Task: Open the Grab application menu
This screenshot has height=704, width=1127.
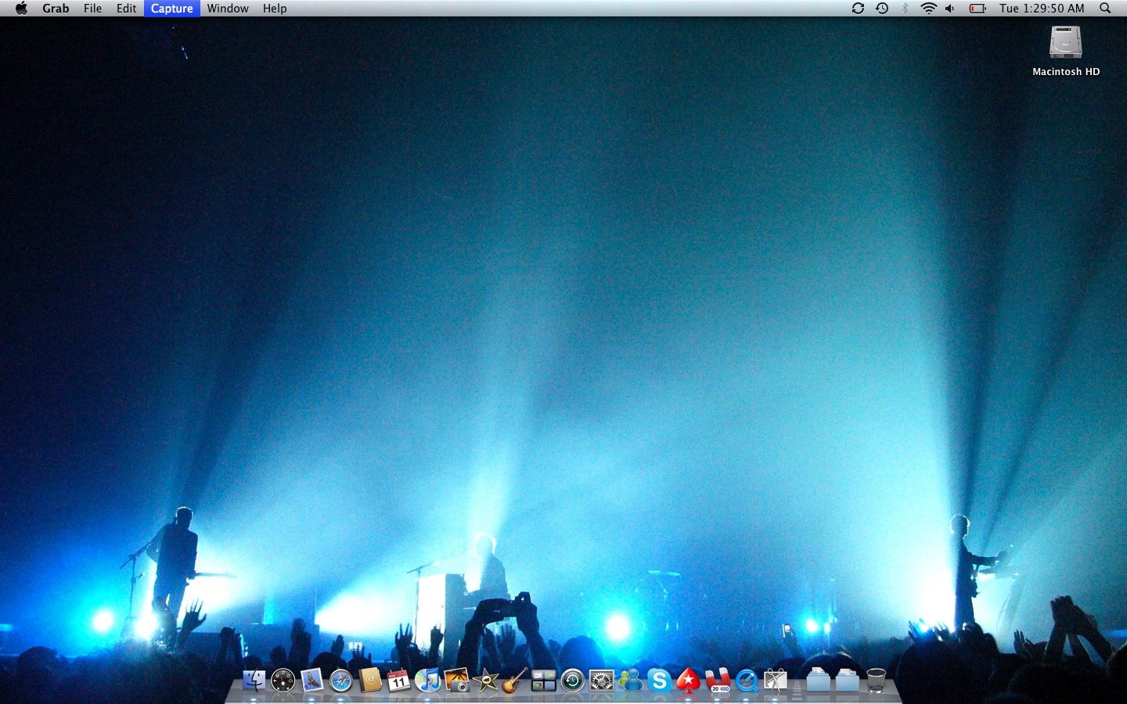Action: click(x=56, y=9)
